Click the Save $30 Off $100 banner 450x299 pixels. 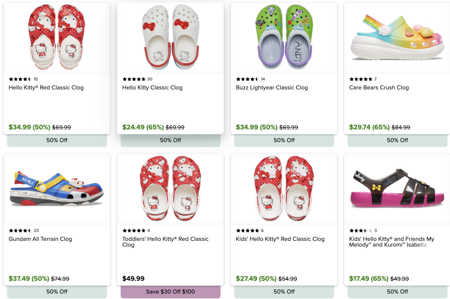[x=170, y=292]
